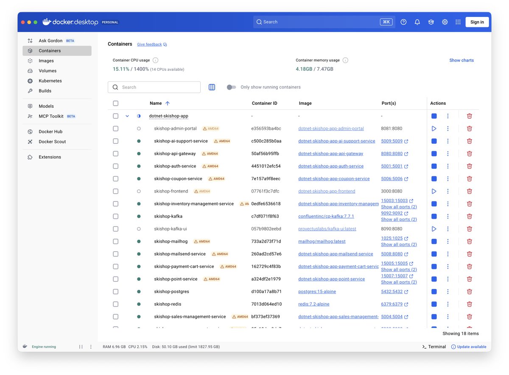Go to Volumes in sidebar
Viewport: 509px width, 375px height.
pyautogui.click(x=57, y=71)
